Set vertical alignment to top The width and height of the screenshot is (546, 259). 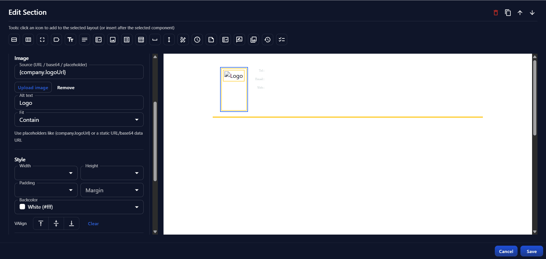click(41, 223)
